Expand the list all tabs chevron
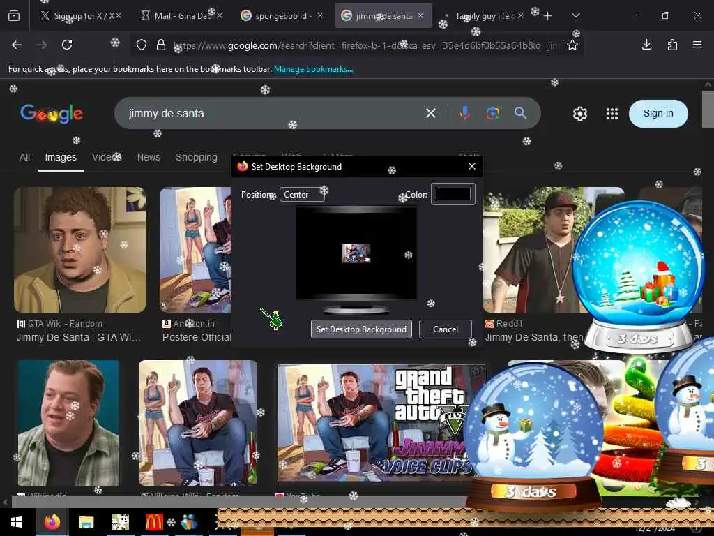 575,15
